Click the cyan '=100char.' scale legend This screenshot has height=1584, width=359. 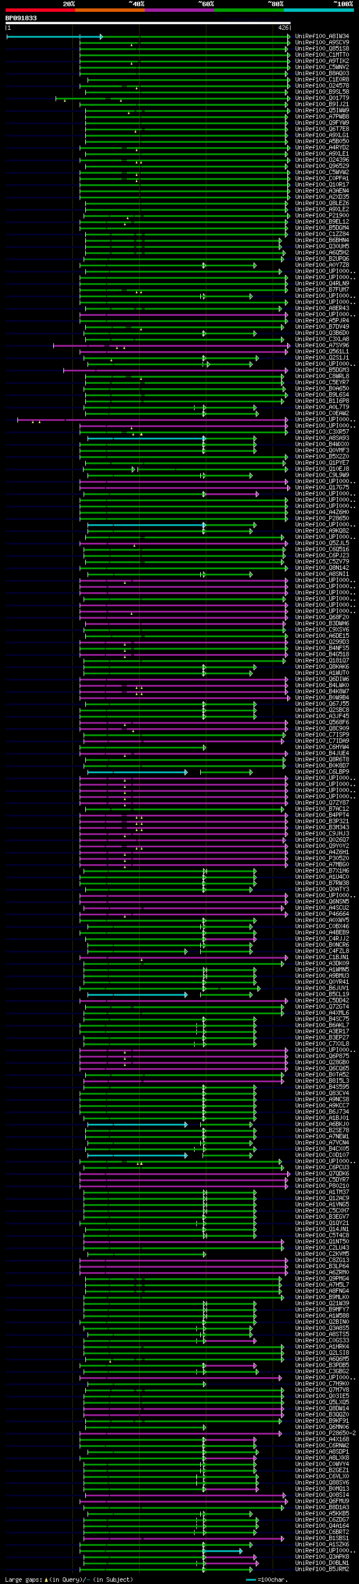coord(266,1580)
